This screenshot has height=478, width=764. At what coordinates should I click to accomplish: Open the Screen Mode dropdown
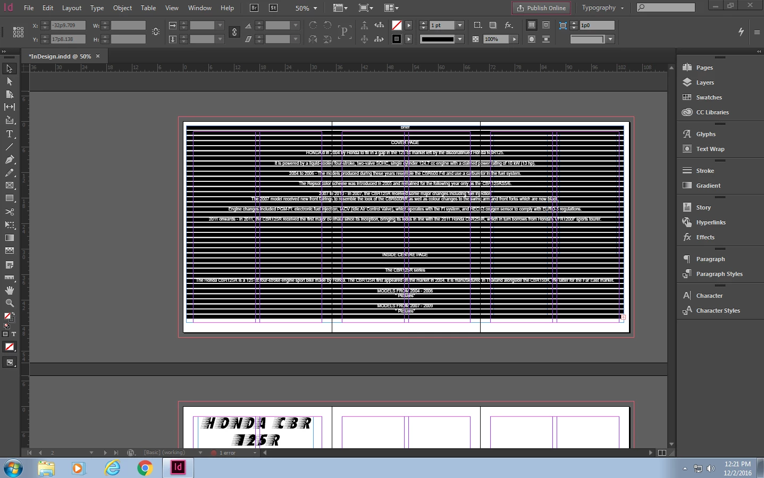click(x=366, y=8)
